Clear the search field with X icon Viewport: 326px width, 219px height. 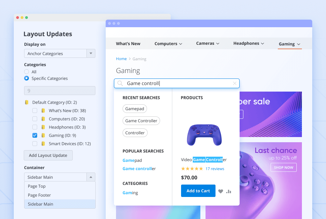[235, 83]
